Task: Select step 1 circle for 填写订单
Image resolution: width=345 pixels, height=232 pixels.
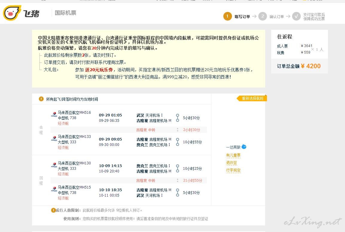Action: tap(228, 16)
